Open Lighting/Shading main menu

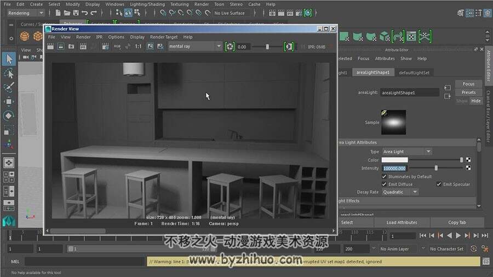click(x=147, y=4)
